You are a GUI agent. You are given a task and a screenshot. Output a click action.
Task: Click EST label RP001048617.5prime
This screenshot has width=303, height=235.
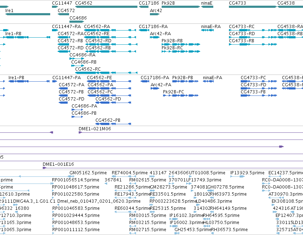pyautogui.click(x=75, y=187)
